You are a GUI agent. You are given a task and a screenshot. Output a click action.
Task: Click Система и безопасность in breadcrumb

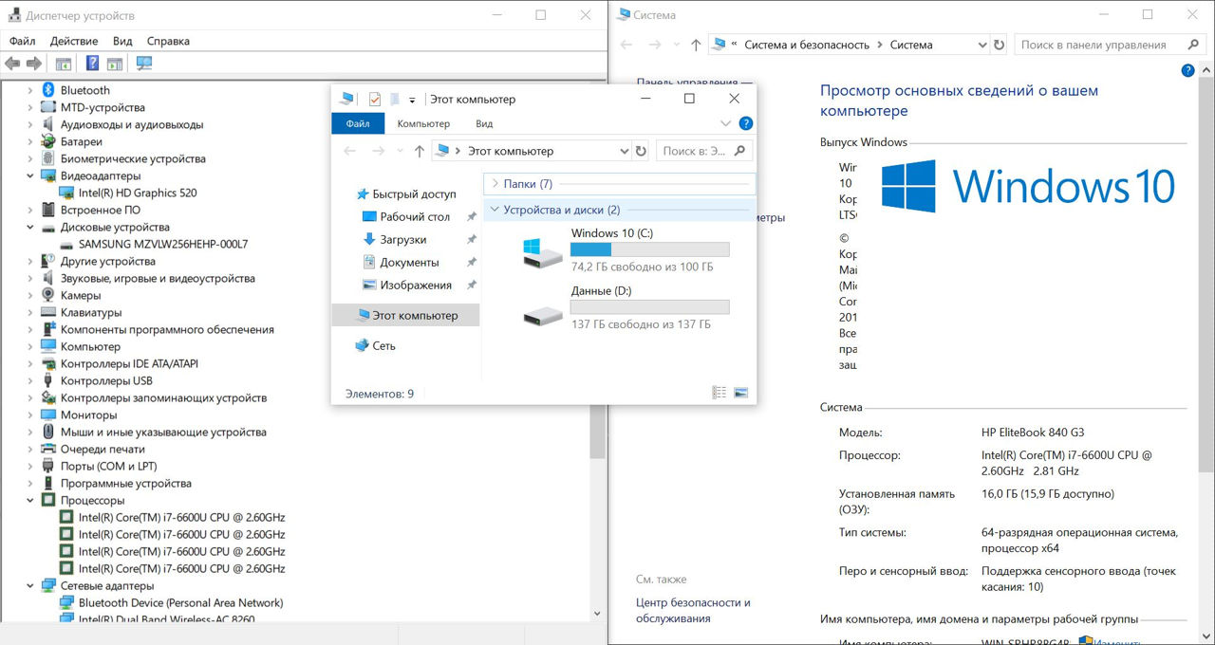click(x=807, y=45)
